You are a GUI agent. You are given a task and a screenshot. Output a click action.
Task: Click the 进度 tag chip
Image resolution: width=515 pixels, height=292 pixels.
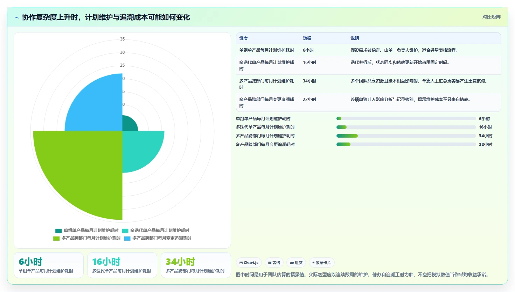pyautogui.click(x=296, y=263)
